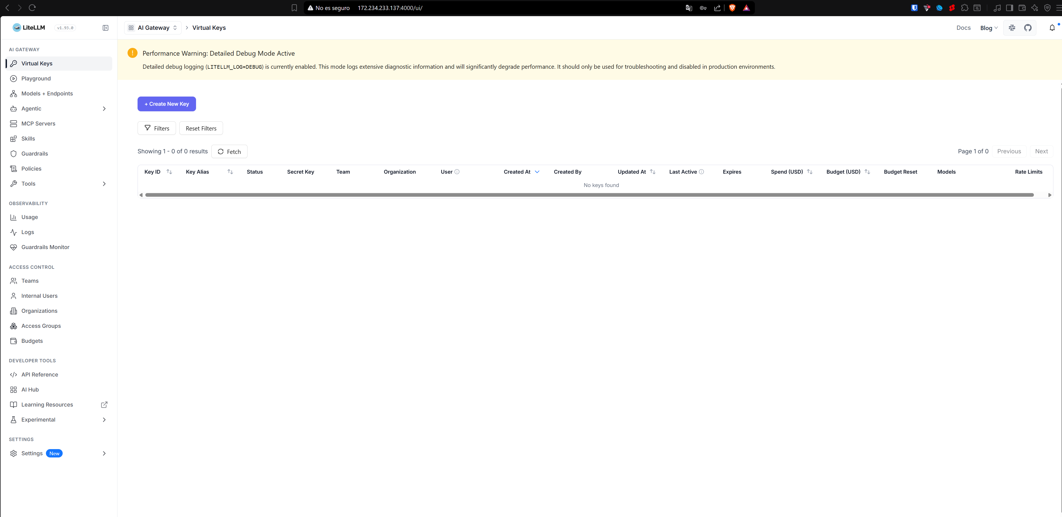
Task: Open Organizations page
Action: pyautogui.click(x=59, y=311)
